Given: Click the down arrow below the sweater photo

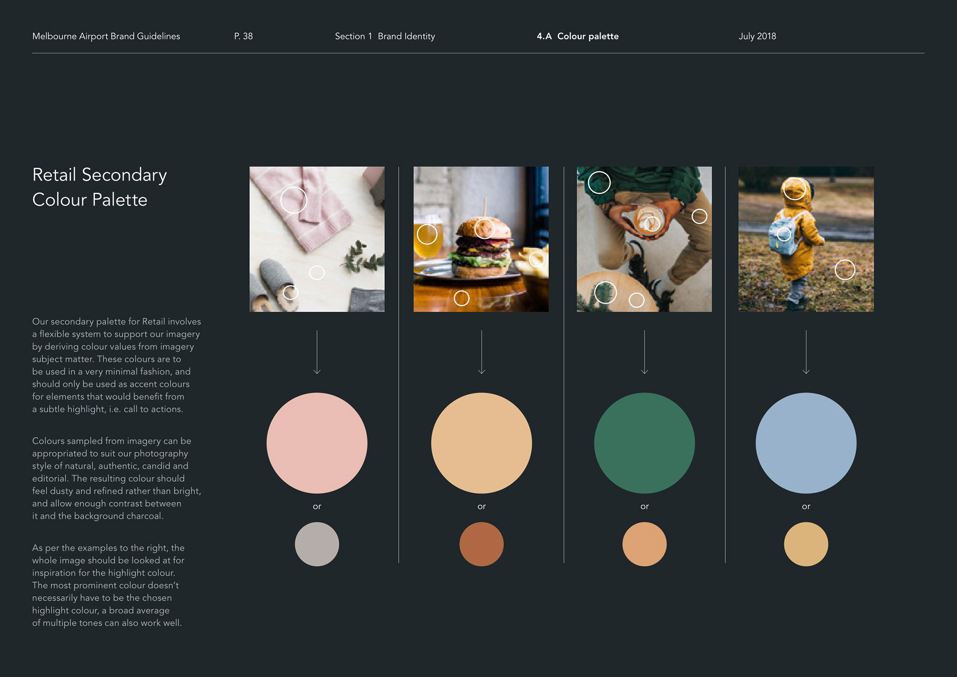Looking at the screenshot, I should tap(317, 352).
